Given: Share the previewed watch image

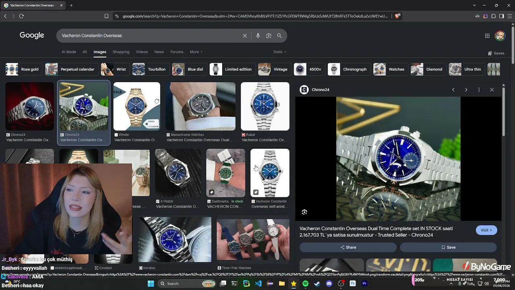Looking at the screenshot, I should 348,247.
